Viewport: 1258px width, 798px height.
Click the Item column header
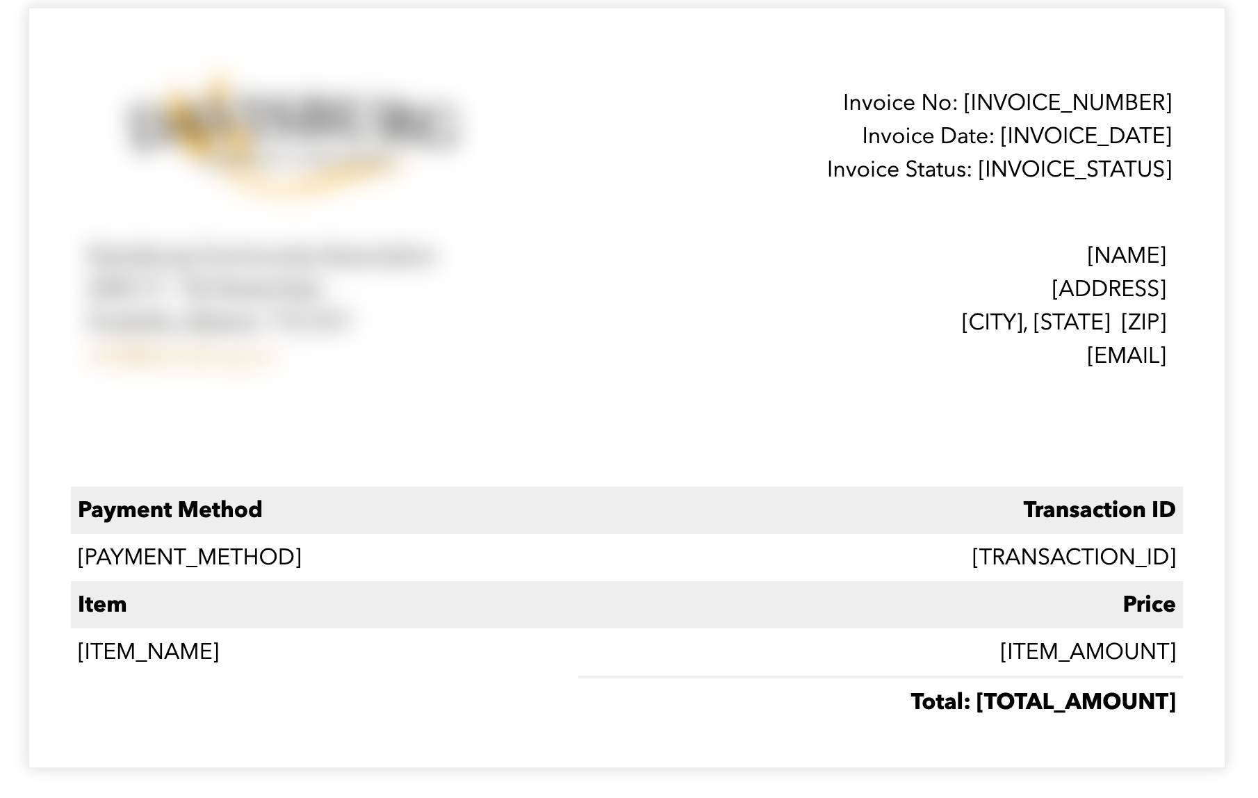(102, 604)
